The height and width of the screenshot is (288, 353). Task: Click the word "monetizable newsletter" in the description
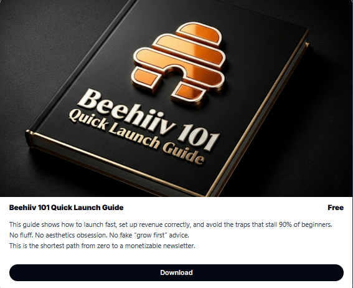coord(160,246)
